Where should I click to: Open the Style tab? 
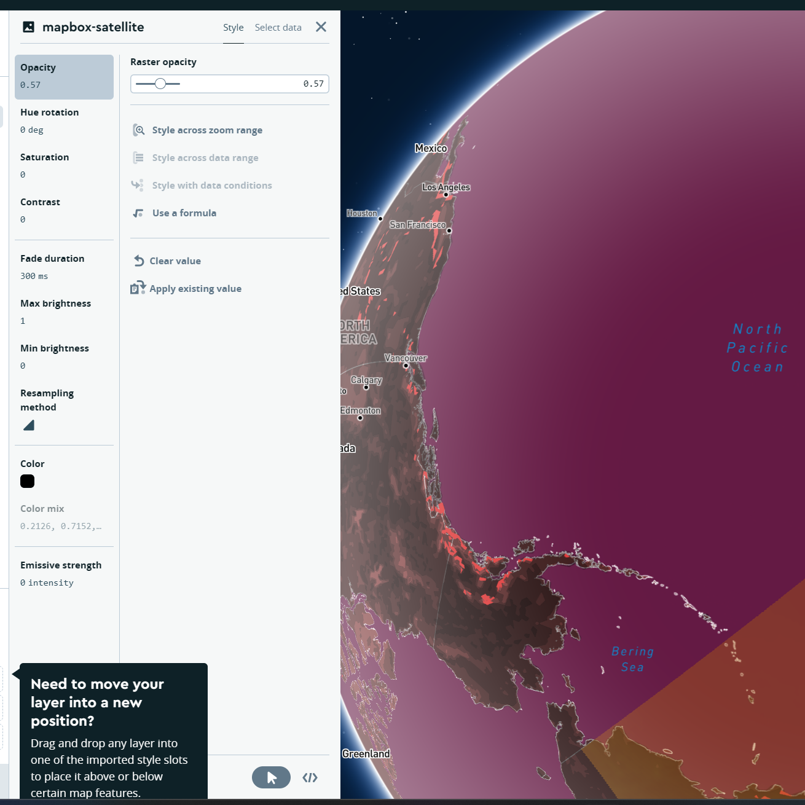pyautogui.click(x=233, y=27)
